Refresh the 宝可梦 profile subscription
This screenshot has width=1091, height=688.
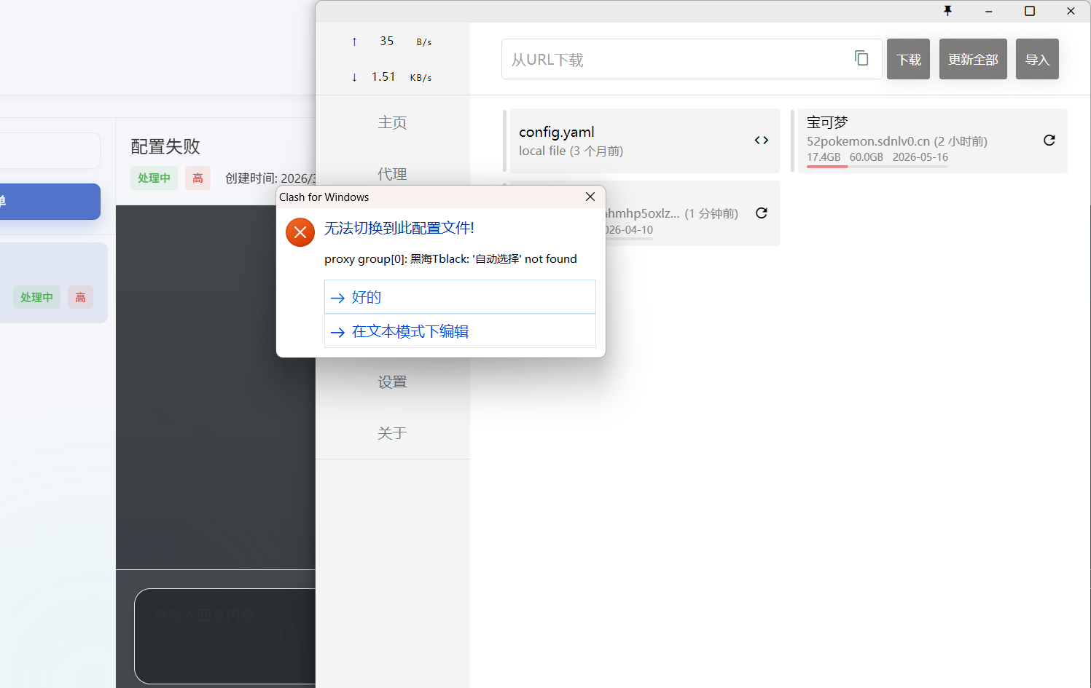click(1049, 141)
